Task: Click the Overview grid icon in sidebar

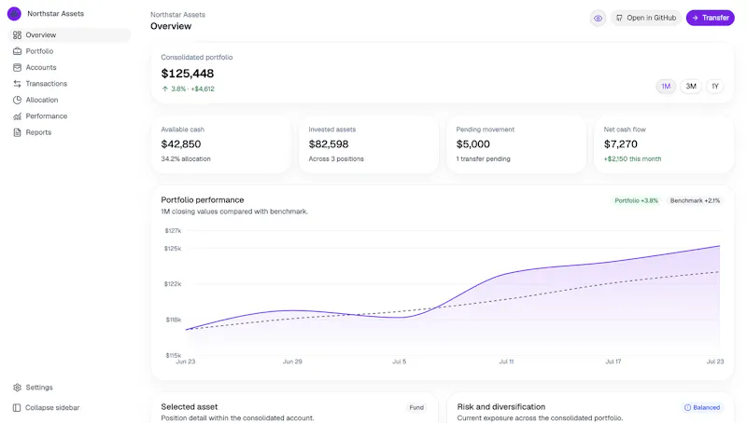Action: 17,35
